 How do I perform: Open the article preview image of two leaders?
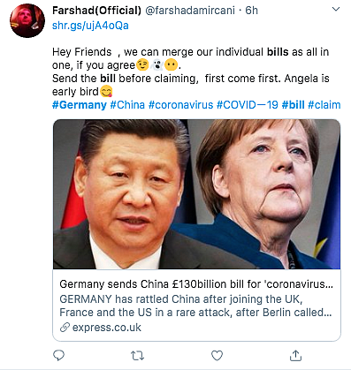pyautogui.click(x=196, y=194)
